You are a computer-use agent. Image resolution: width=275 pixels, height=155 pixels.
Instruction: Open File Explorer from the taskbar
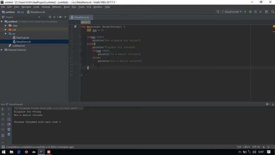(x=12, y=152)
